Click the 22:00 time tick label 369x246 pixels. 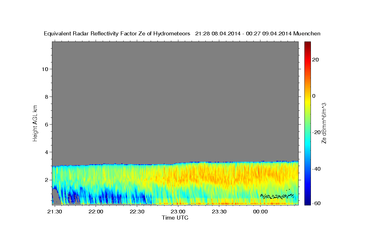pos(96,212)
